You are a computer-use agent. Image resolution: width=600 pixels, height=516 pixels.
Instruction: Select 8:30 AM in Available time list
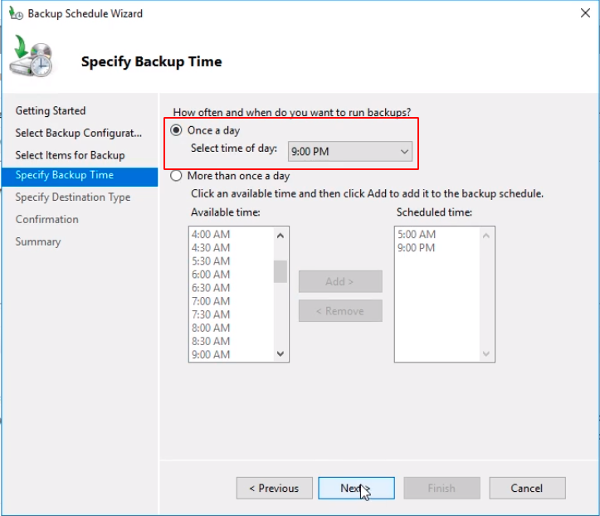pos(211,341)
